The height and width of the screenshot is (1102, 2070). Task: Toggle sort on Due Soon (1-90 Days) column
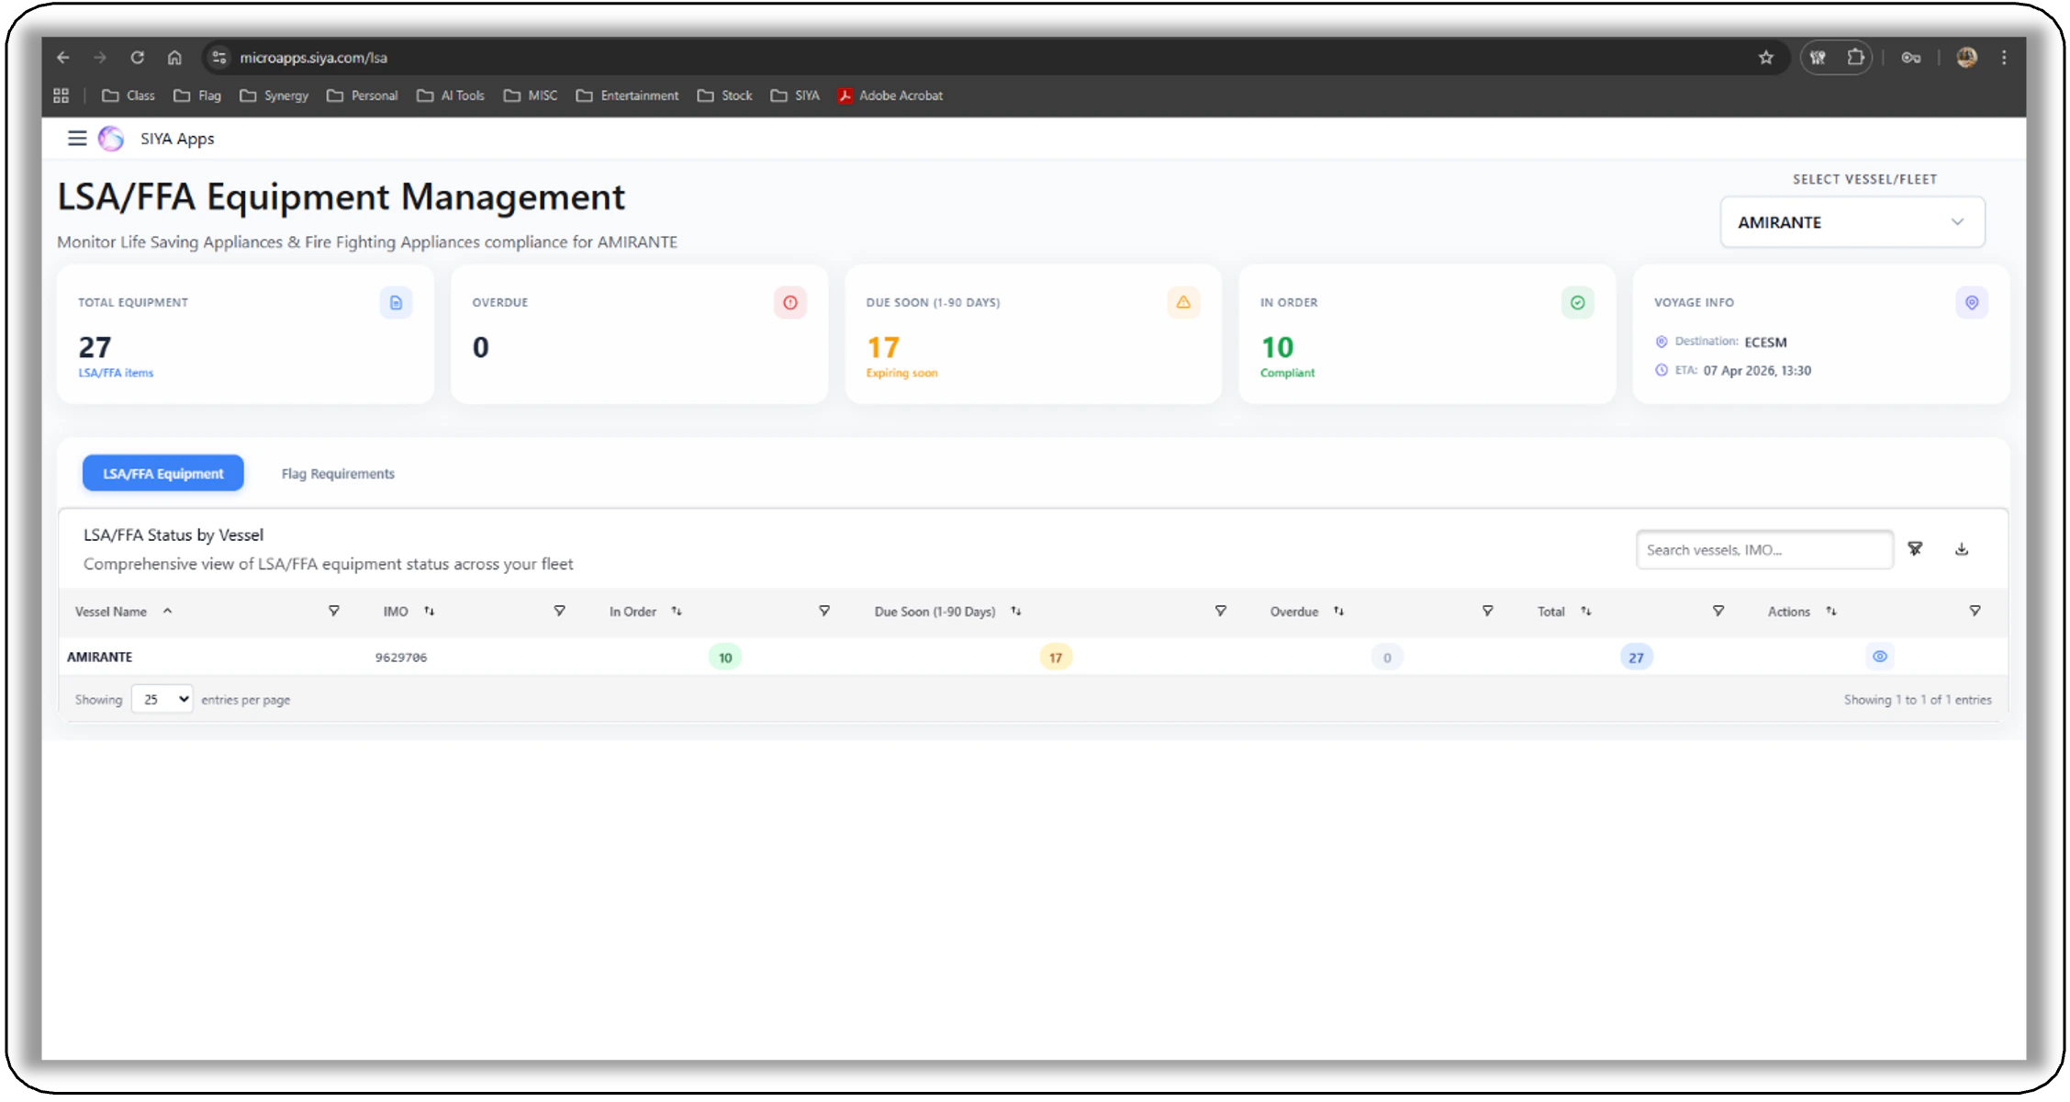1016,612
